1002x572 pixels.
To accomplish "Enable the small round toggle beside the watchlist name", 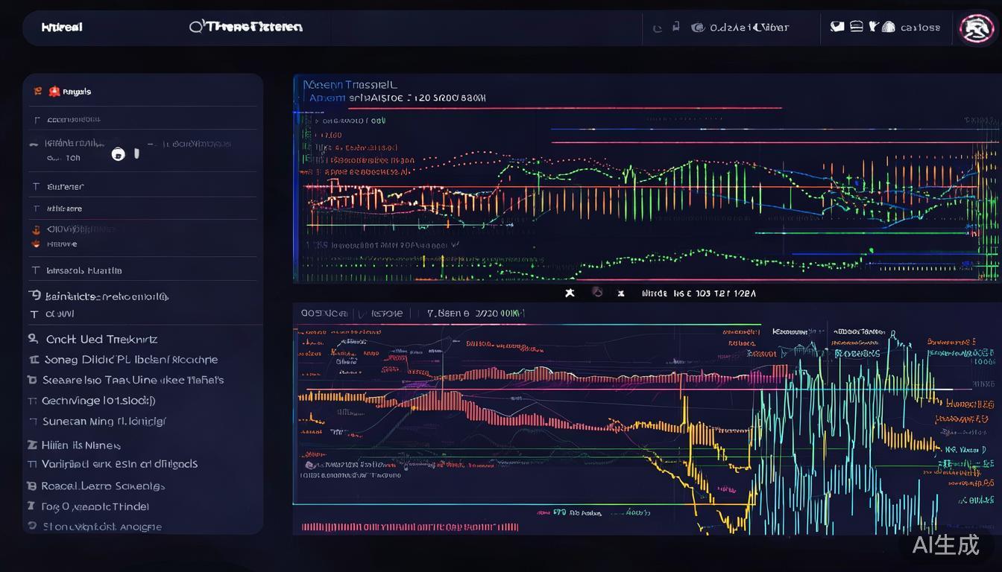I will click(x=119, y=154).
